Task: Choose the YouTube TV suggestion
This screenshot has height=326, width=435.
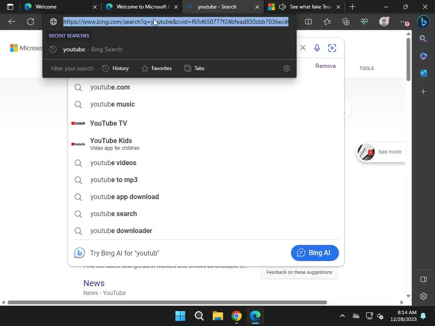Action: [206, 123]
